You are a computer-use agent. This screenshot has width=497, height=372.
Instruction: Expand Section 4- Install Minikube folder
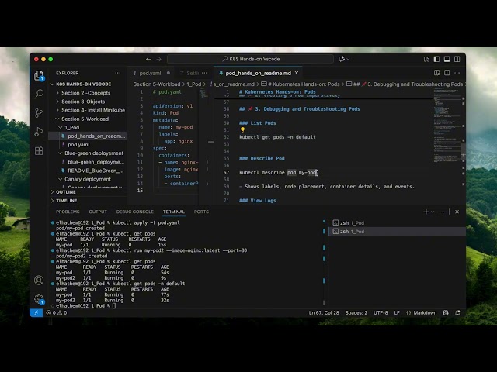(87, 110)
